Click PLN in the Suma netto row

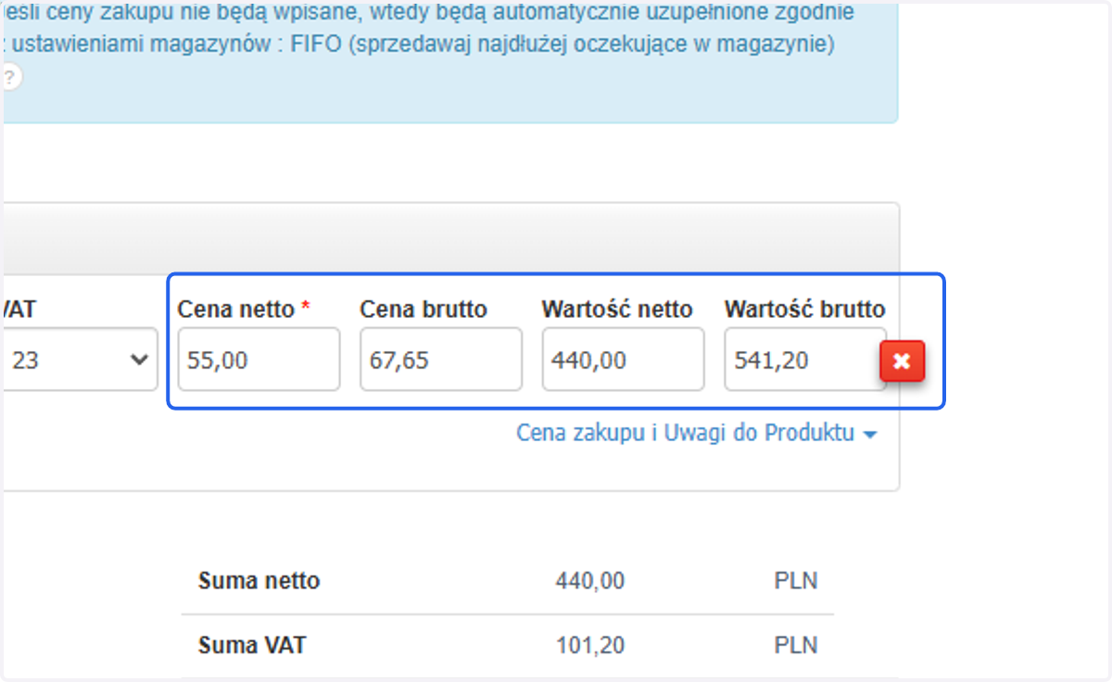point(796,581)
